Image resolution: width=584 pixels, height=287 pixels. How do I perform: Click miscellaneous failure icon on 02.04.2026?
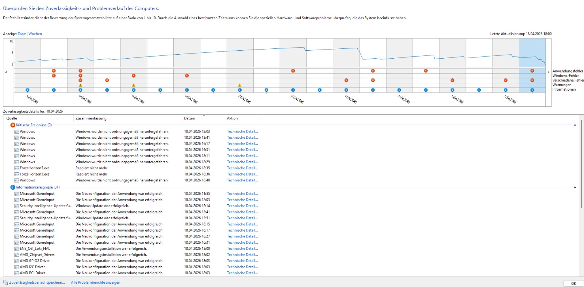point(107,80)
